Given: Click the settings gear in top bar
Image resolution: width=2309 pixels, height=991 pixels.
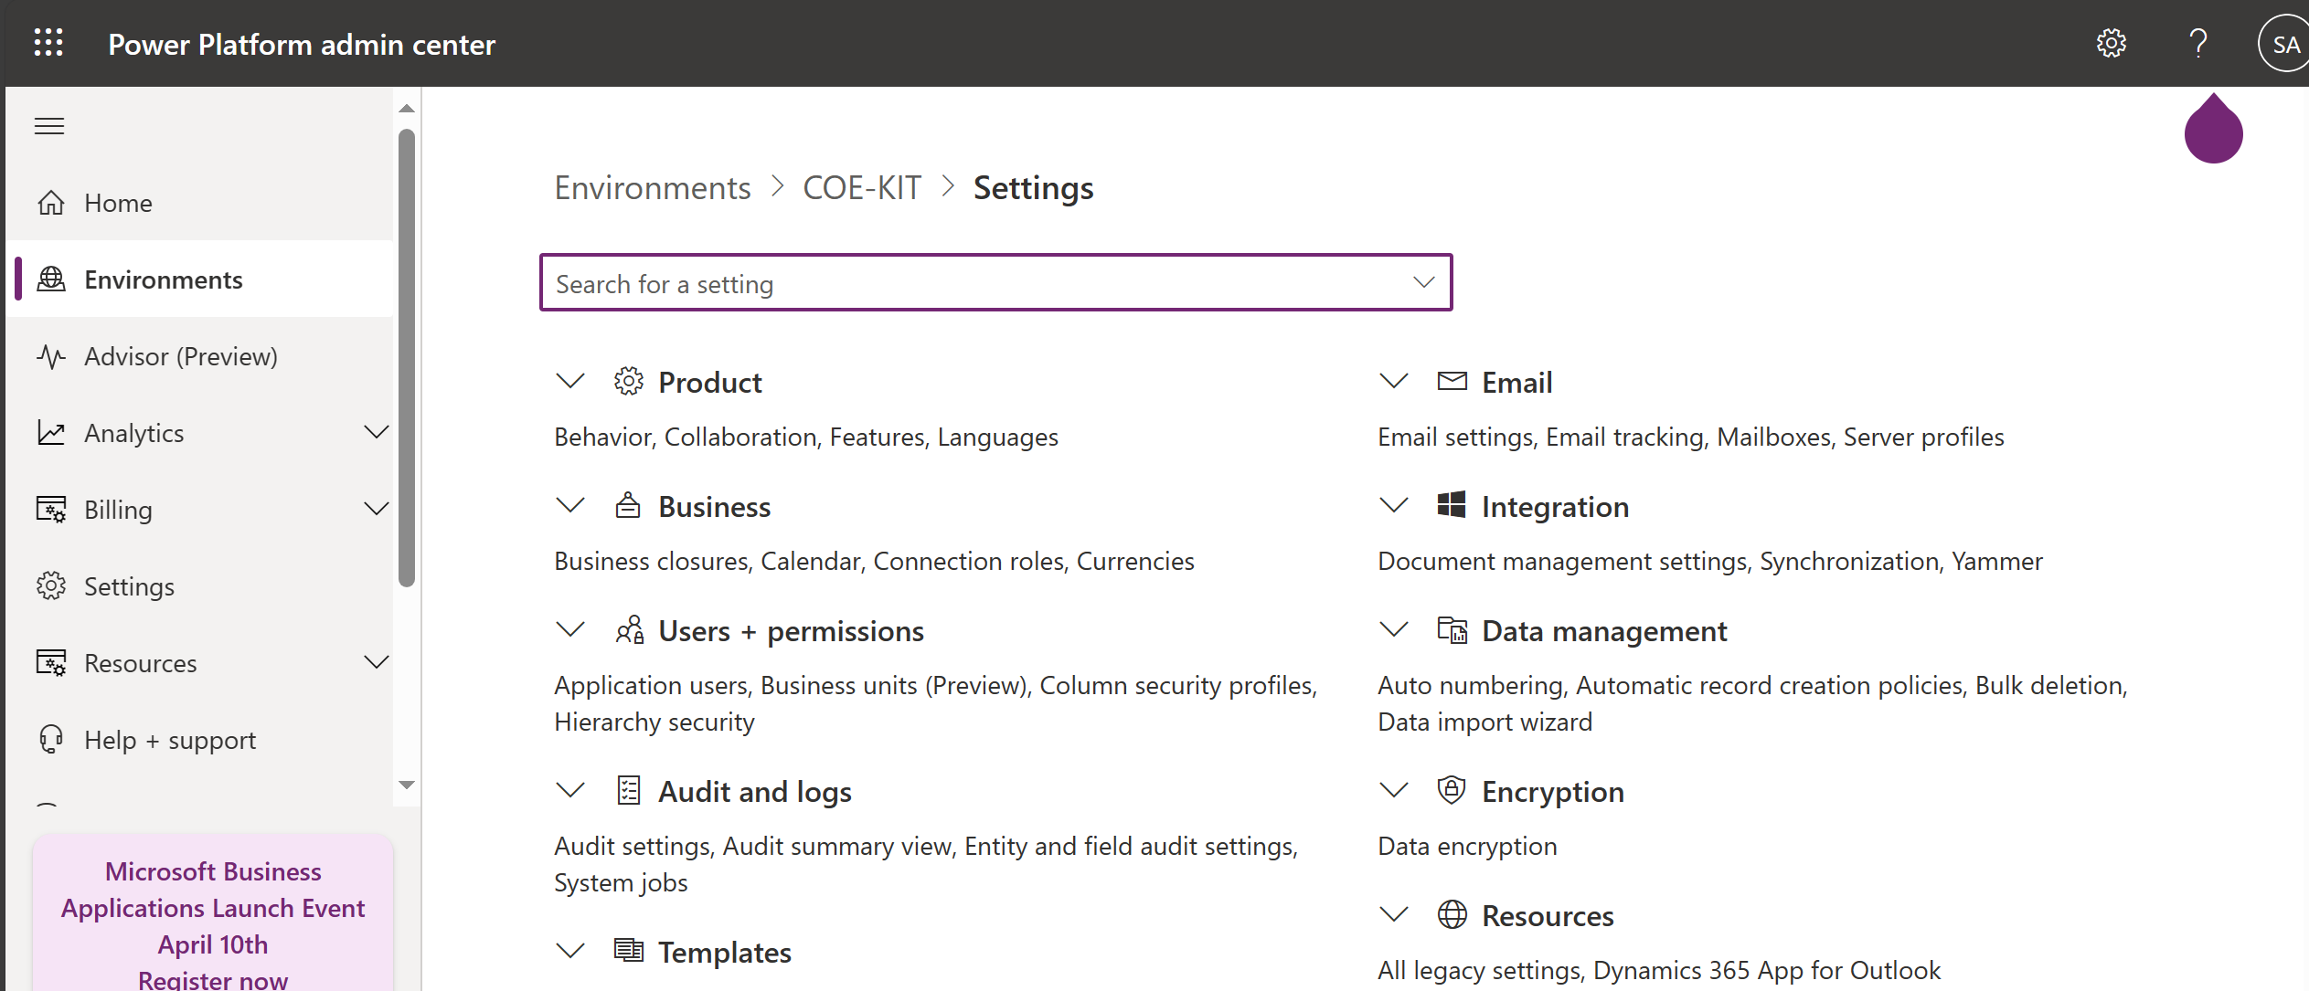Looking at the screenshot, I should (x=2112, y=43).
